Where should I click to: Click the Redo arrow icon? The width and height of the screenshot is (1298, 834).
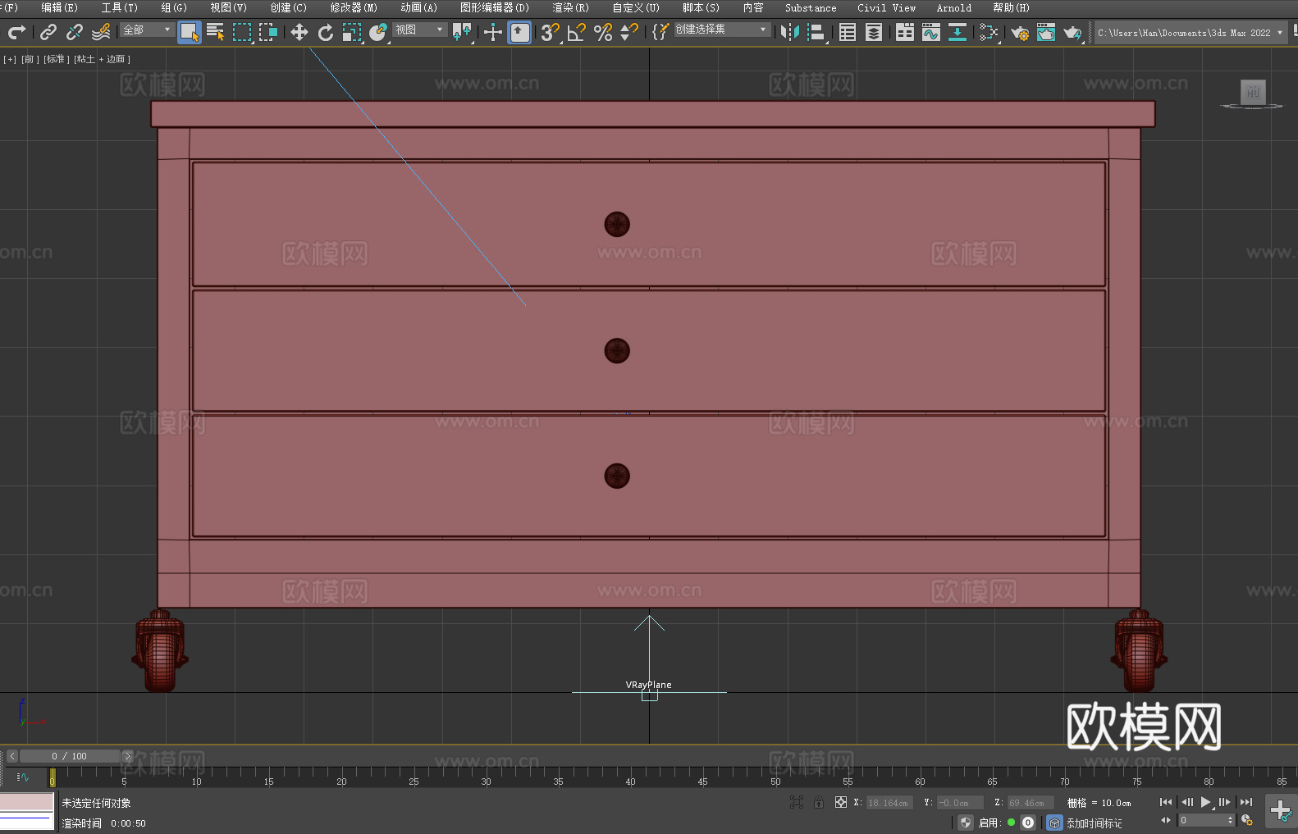(x=16, y=32)
